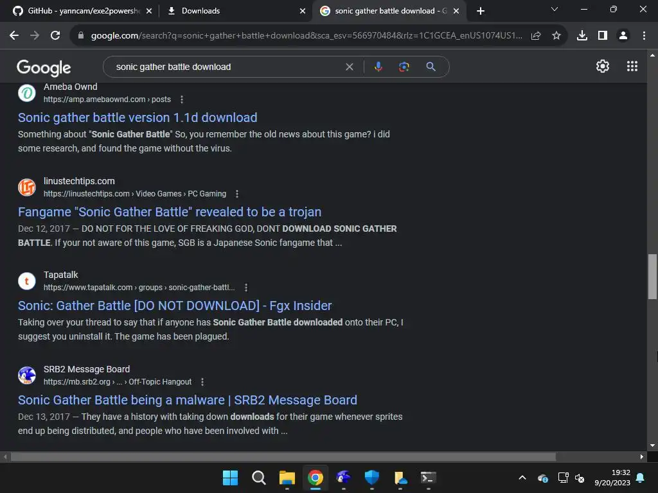Click the address bar URL

pyautogui.click(x=307, y=36)
